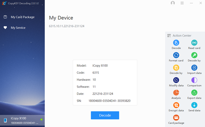Click the Read card icon in Action Center
The width and height of the screenshot is (205, 127).
pos(194,43)
